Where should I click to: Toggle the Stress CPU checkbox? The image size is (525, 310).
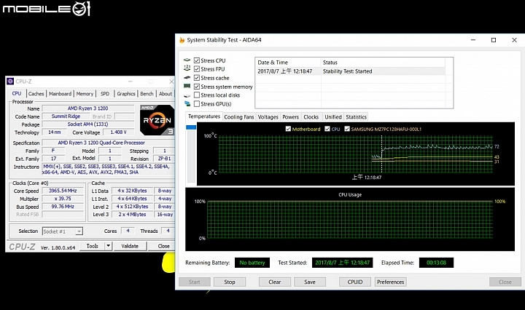pyautogui.click(x=197, y=60)
